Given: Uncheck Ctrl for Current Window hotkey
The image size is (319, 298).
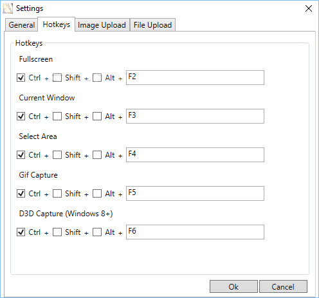Looking at the screenshot, I should pos(21,116).
